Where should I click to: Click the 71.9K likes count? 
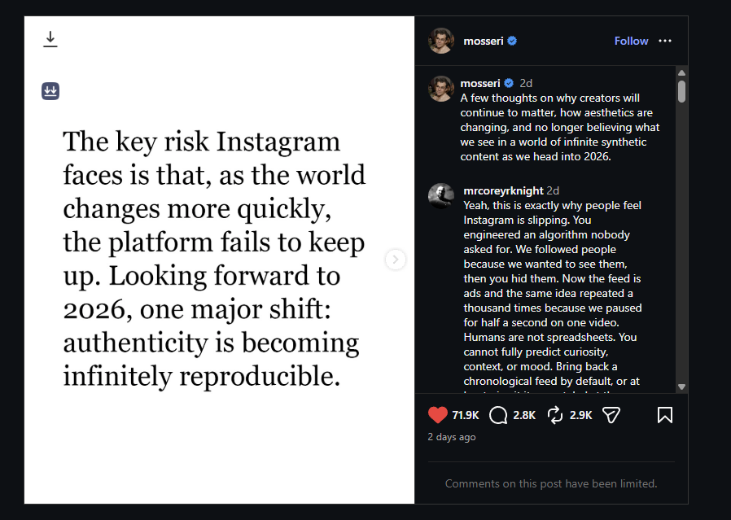point(466,415)
